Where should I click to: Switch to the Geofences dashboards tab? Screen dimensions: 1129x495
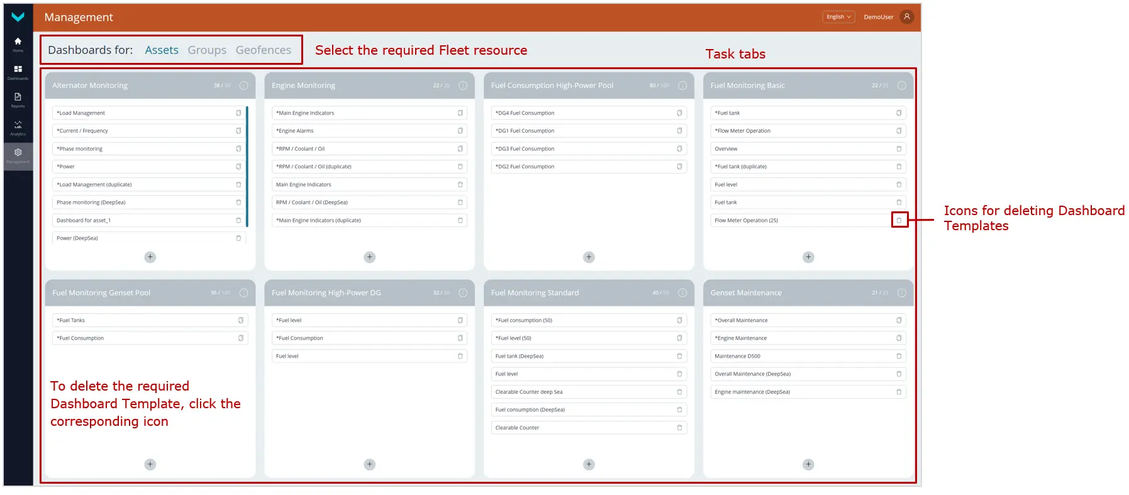pyautogui.click(x=264, y=50)
